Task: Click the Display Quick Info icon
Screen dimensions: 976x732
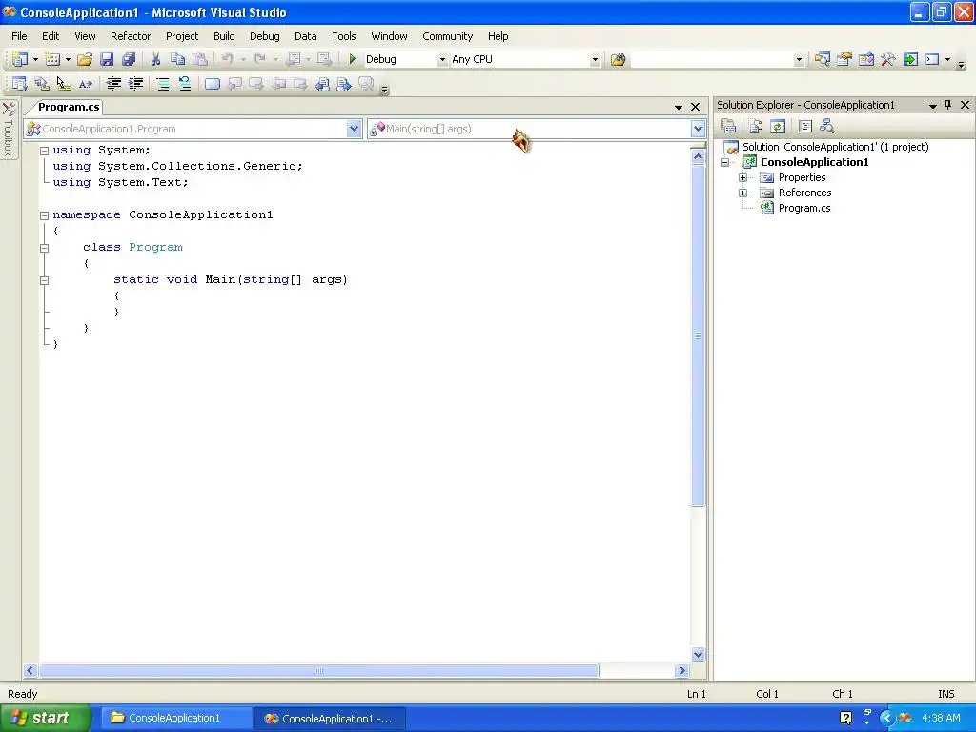Action: [64, 84]
